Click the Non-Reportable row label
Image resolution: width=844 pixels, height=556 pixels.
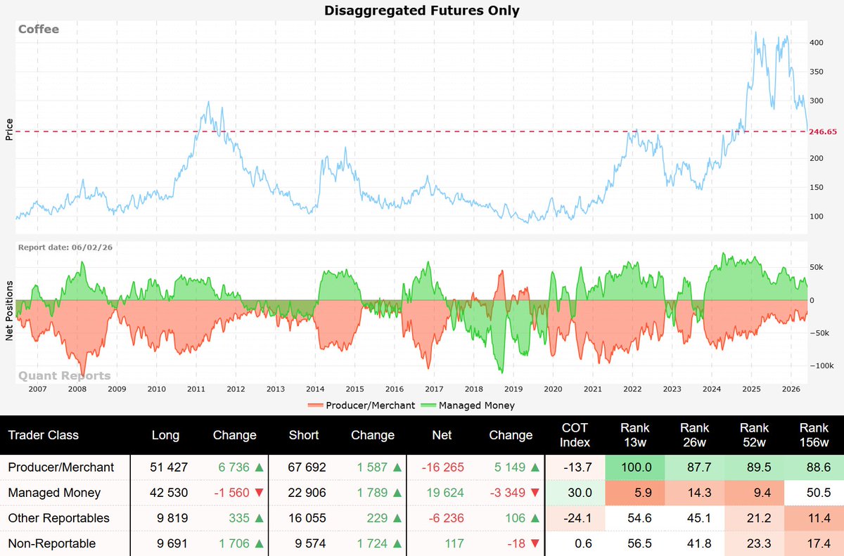coord(51,543)
